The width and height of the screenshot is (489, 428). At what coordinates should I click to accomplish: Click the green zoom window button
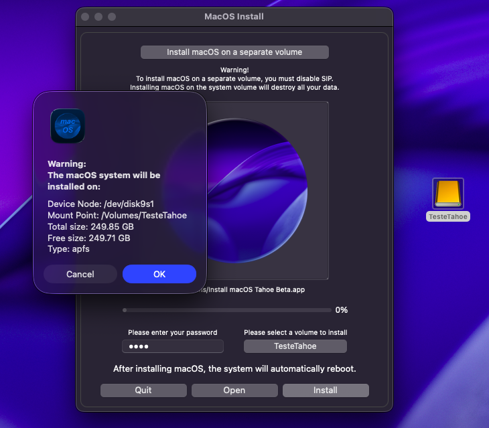coord(112,17)
